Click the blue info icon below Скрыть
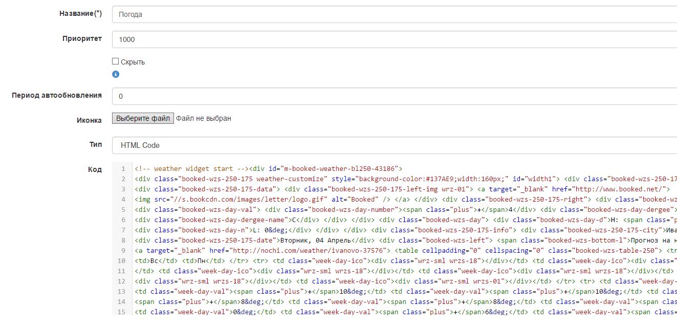 point(116,74)
